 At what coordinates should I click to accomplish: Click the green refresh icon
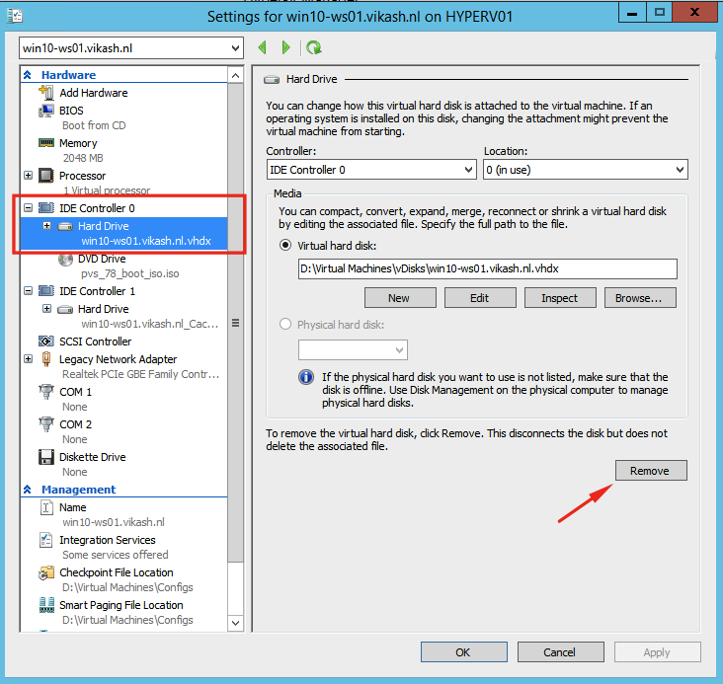tap(314, 47)
